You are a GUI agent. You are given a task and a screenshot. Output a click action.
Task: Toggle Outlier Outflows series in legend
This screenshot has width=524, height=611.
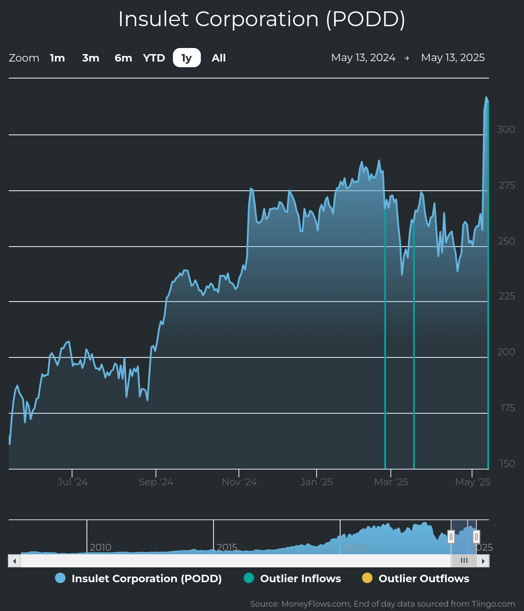click(416, 578)
